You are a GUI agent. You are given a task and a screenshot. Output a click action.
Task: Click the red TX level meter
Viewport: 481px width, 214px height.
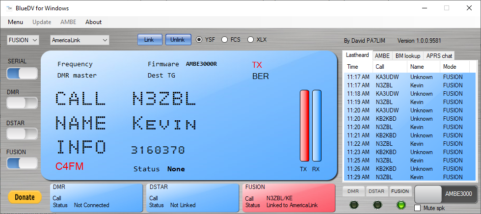(x=304, y=126)
